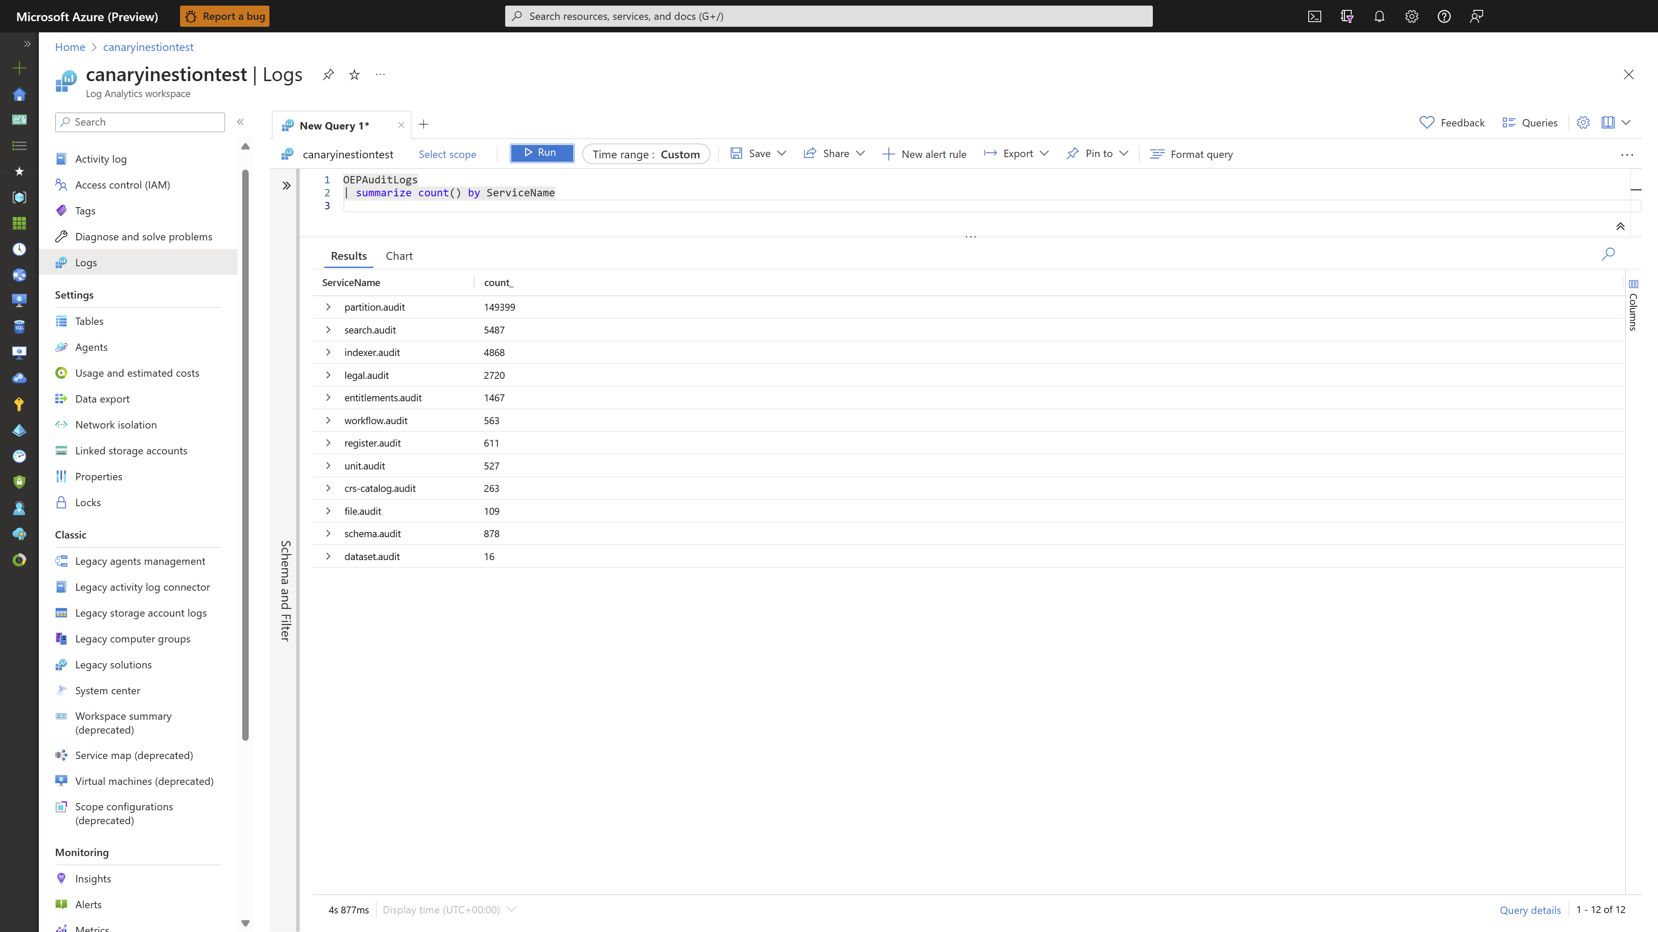Viewport: 1658px width, 932px height.
Task: Open the portal settings gear
Action: pos(1411,16)
